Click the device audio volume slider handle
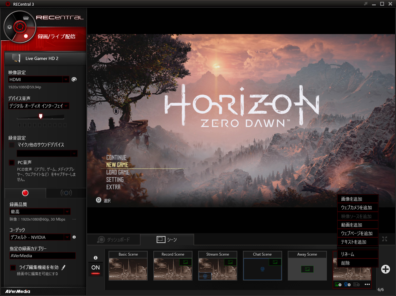The width and height of the screenshot is (396, 296). point(40,116)
